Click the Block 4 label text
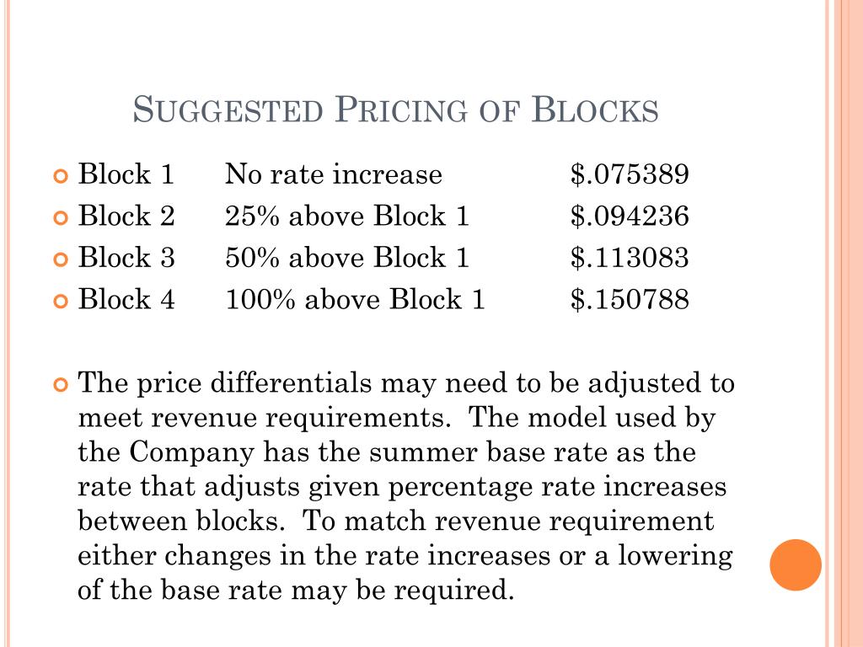 (x=126, y=299)
